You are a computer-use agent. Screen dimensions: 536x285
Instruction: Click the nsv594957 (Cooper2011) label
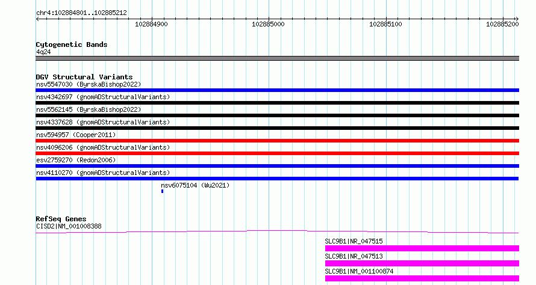pyautogui.click(x=76, y=135)
